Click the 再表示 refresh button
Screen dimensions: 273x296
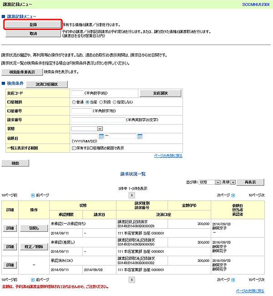coord(250,182)
